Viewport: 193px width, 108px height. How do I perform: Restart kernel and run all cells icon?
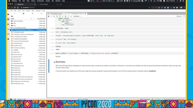(x=71, y=16)
